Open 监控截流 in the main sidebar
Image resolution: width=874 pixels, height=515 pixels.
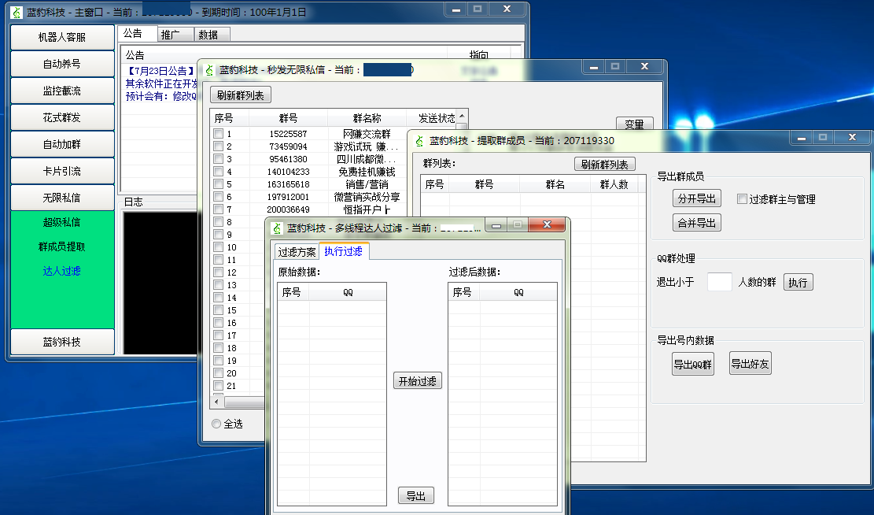tap(62, 91)
